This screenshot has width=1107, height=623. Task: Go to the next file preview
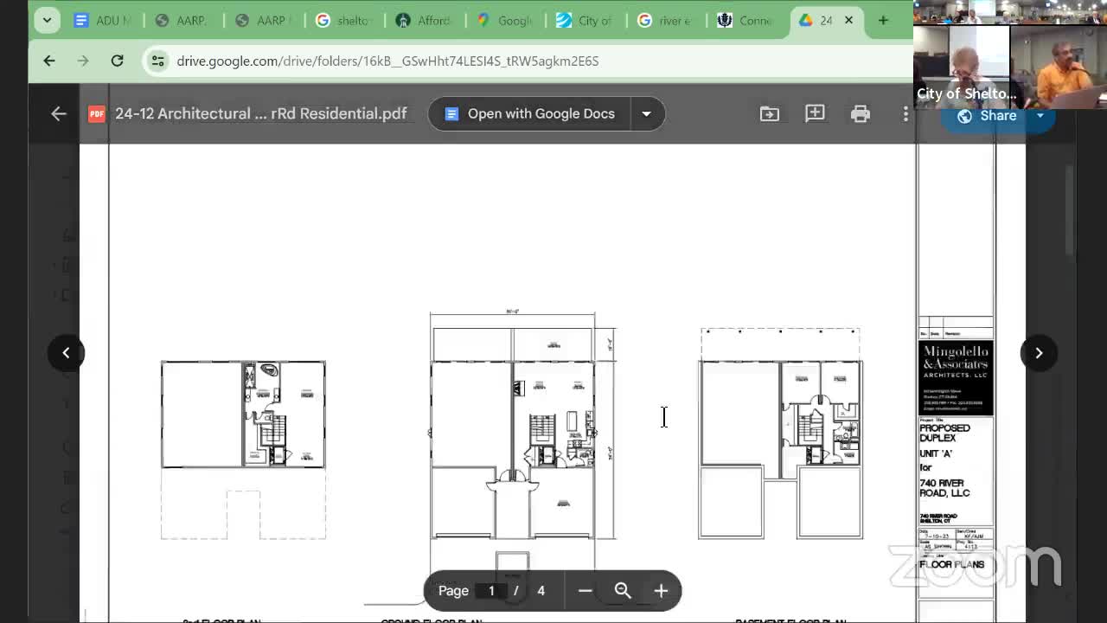click(1039, 352)
